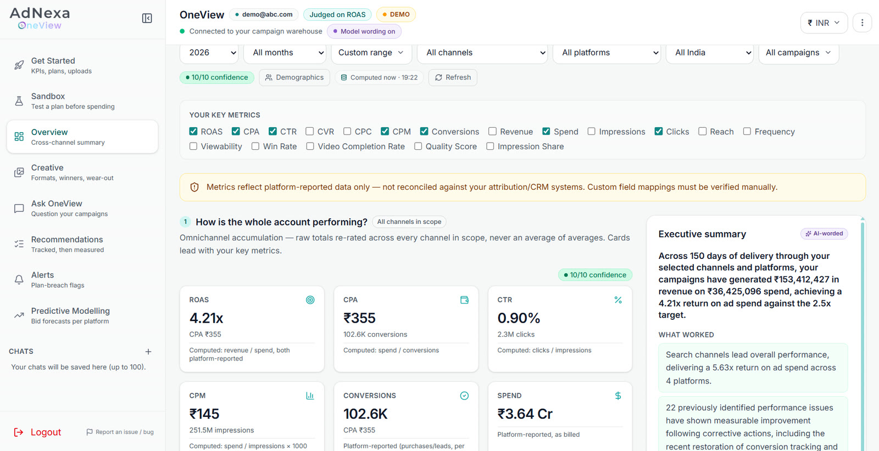Click the Creative images icon

coord(19,172)
